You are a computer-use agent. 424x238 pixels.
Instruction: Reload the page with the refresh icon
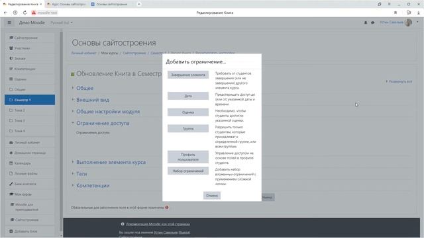click(x=25, y=13)
